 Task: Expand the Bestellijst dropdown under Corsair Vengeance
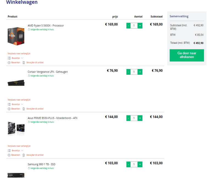pos(22,104)
